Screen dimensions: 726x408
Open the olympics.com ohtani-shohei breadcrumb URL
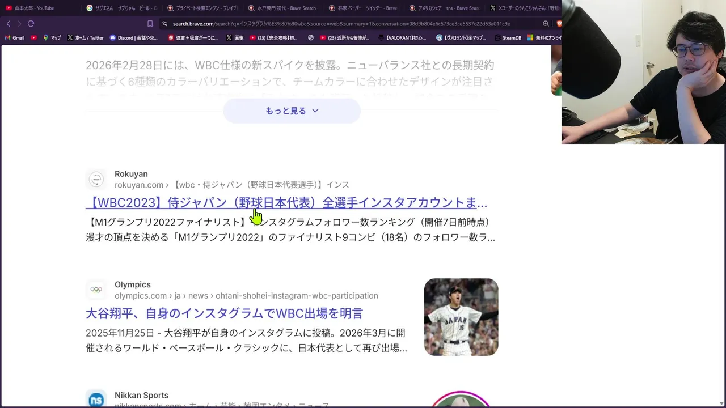tap(246, 296)
